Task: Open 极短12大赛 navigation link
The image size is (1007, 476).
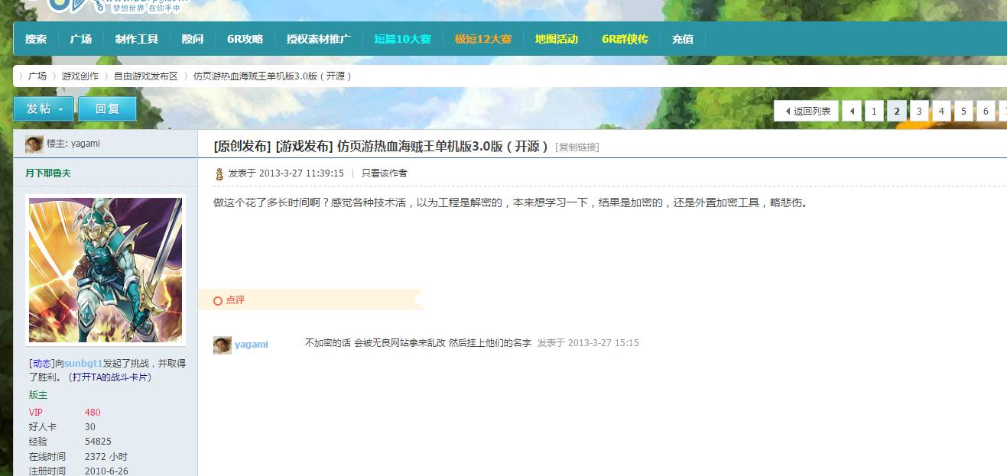Action: tap(483, 39)
